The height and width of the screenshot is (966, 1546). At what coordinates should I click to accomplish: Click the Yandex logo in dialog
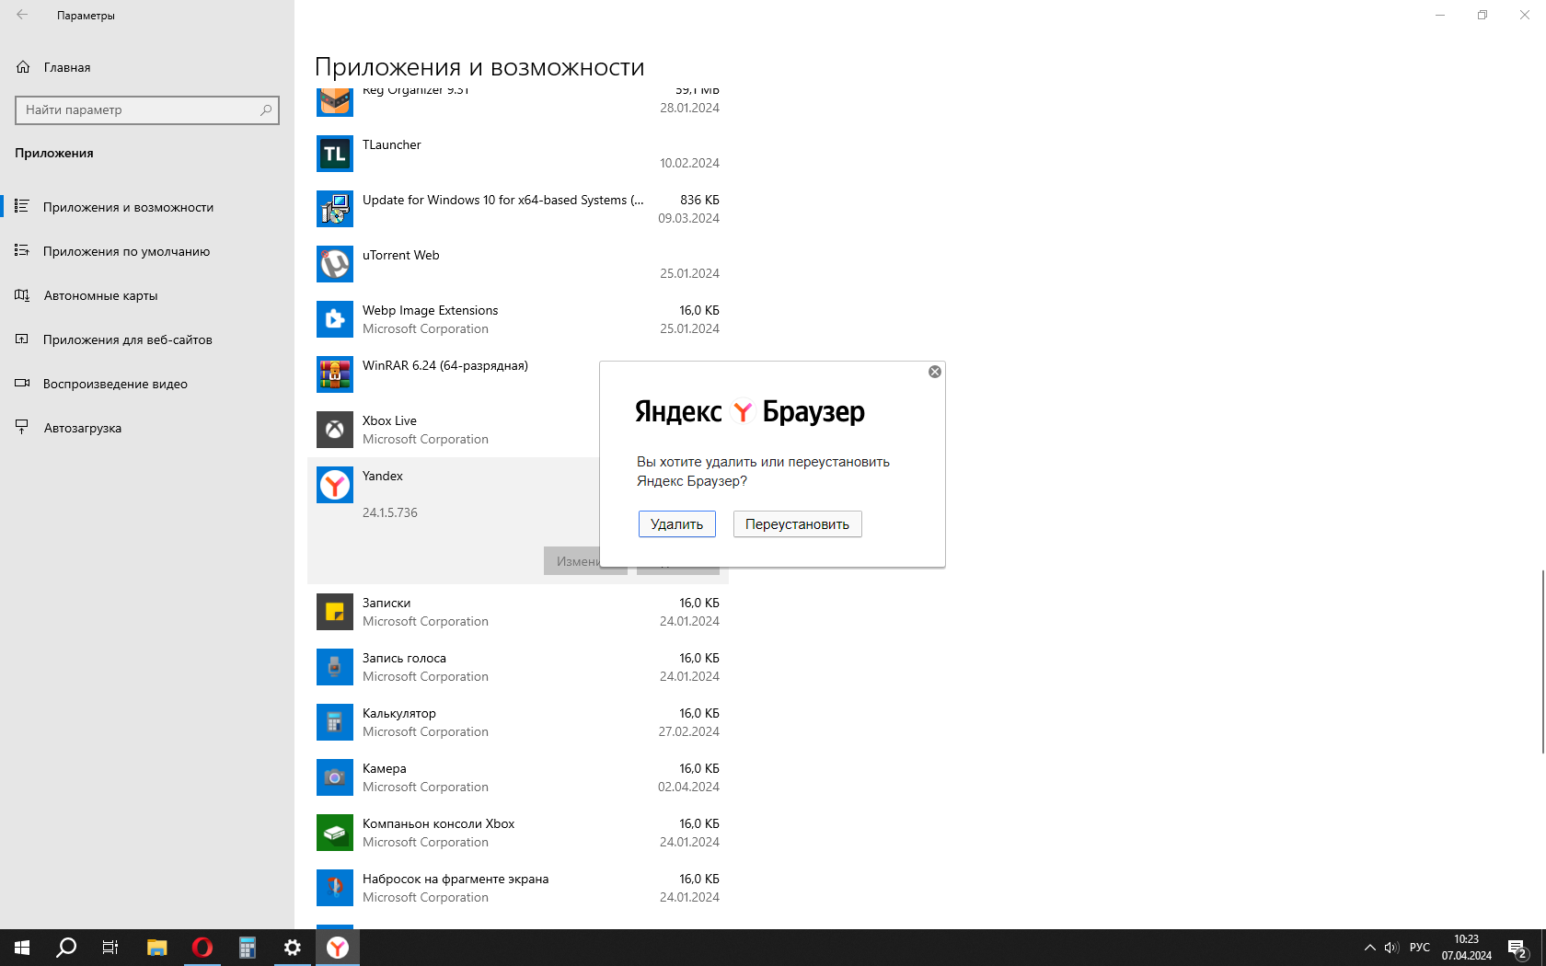pos(742,411)
